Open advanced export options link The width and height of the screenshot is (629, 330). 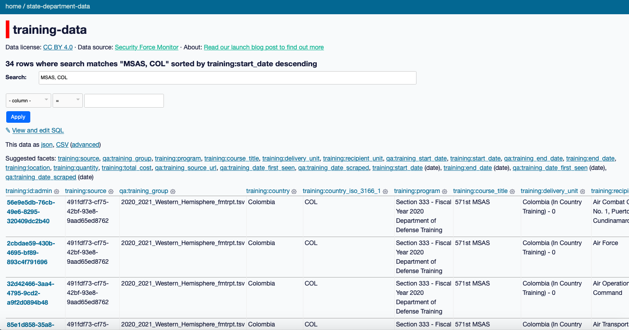86,145
